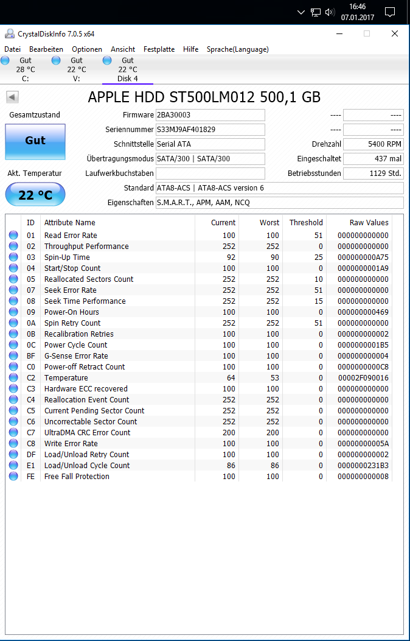Click the Schnittstelle Serial ATA field

[210, 144]
